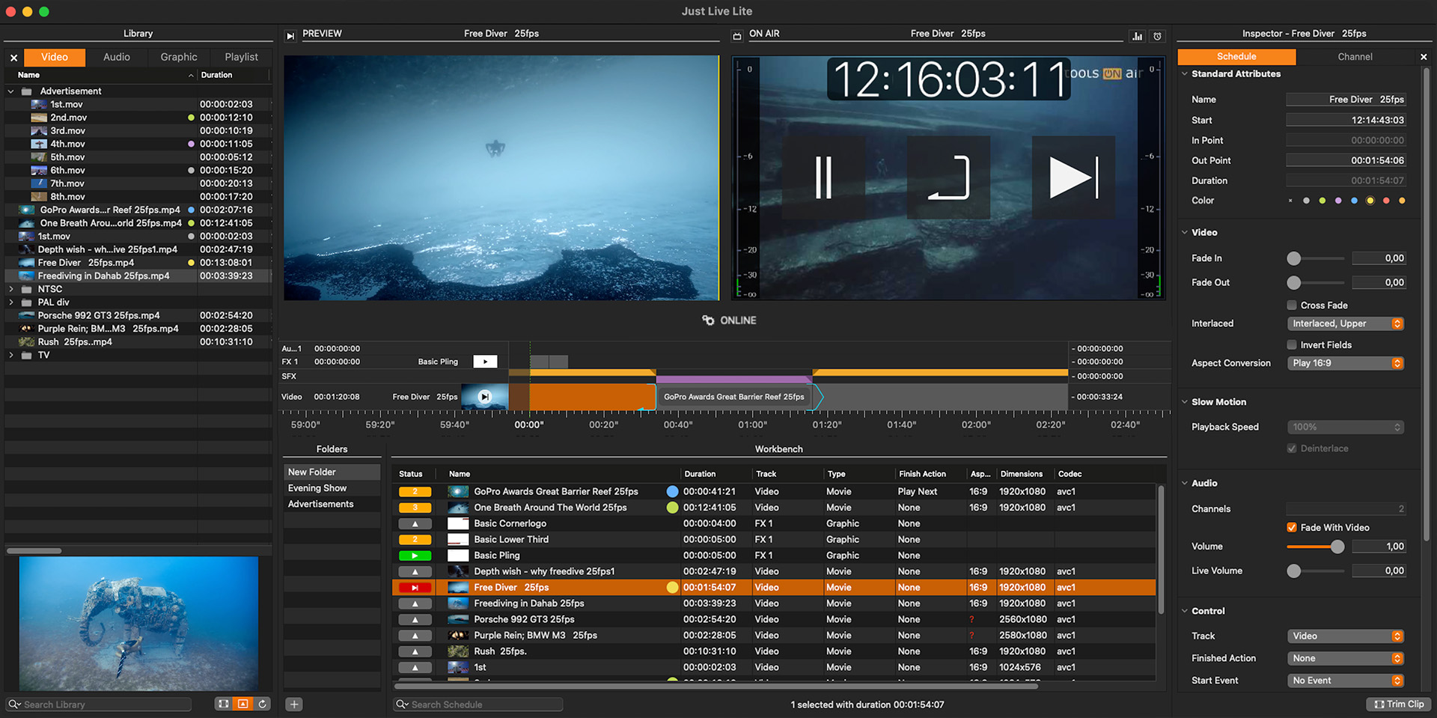Open the Finished Action dropdown in Control section
Viewport: 1437px width, 718px height.
[1345, 658]
